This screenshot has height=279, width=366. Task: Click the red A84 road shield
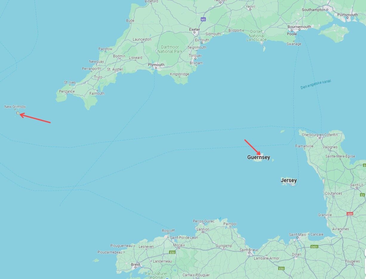350,214
